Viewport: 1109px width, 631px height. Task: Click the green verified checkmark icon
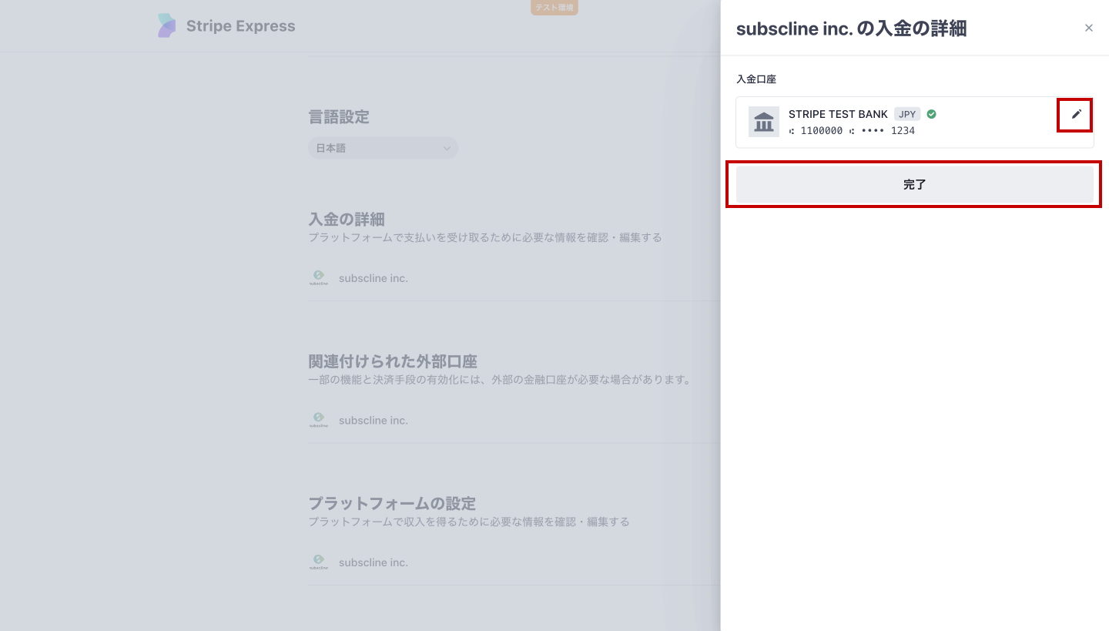(x=931, y=114)
